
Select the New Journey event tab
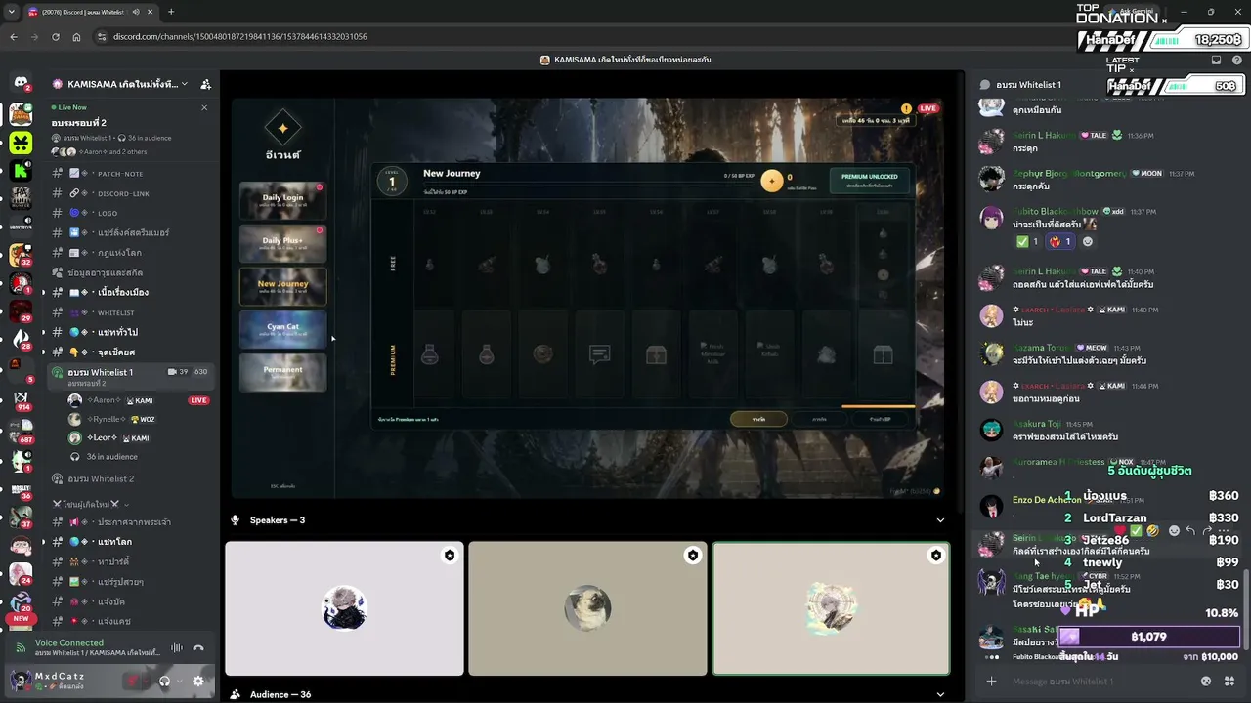coord(282,286)
